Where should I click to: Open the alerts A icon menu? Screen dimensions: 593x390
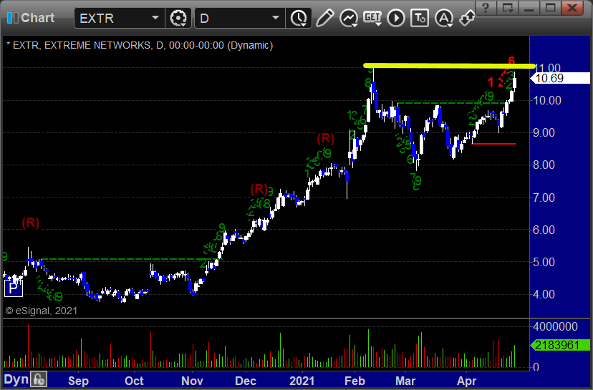coord(443,18)
